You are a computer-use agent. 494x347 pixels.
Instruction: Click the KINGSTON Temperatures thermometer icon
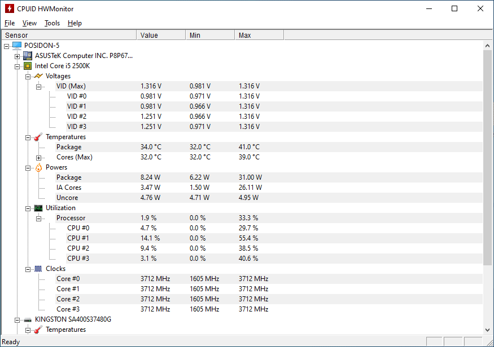38,330
